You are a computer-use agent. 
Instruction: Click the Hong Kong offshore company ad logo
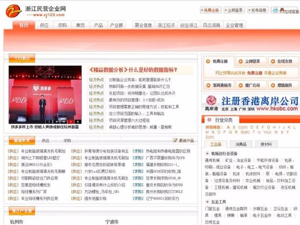coord(213,101)
